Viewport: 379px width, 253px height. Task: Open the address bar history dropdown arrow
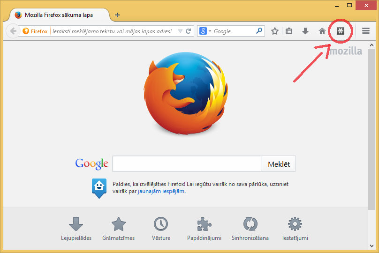(180, 31)
